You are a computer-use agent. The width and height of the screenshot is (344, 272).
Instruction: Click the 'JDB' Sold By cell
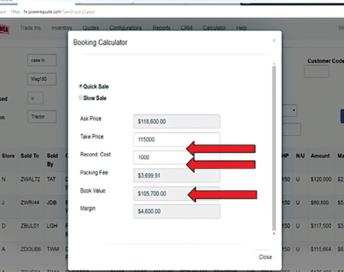[52, 203]
